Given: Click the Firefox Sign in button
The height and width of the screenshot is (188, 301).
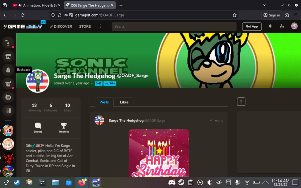Looking at the screenshot, I should point(272,15).
